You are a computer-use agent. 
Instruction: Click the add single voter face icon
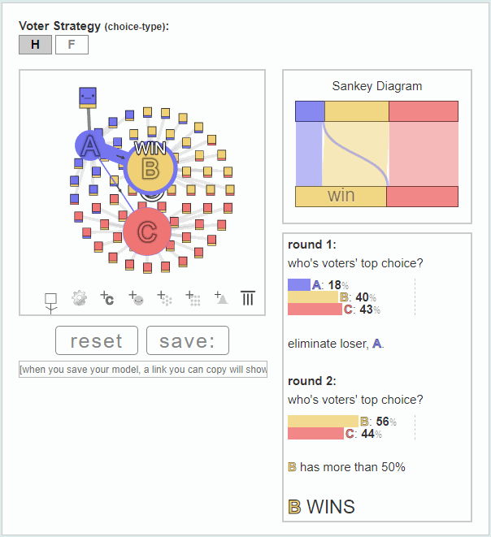pyautogui.click(x=136, y=298)
